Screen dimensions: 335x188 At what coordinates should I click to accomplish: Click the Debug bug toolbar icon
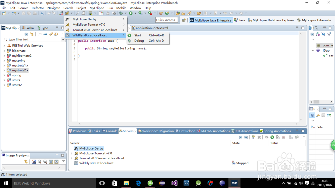tap(121, 13)
